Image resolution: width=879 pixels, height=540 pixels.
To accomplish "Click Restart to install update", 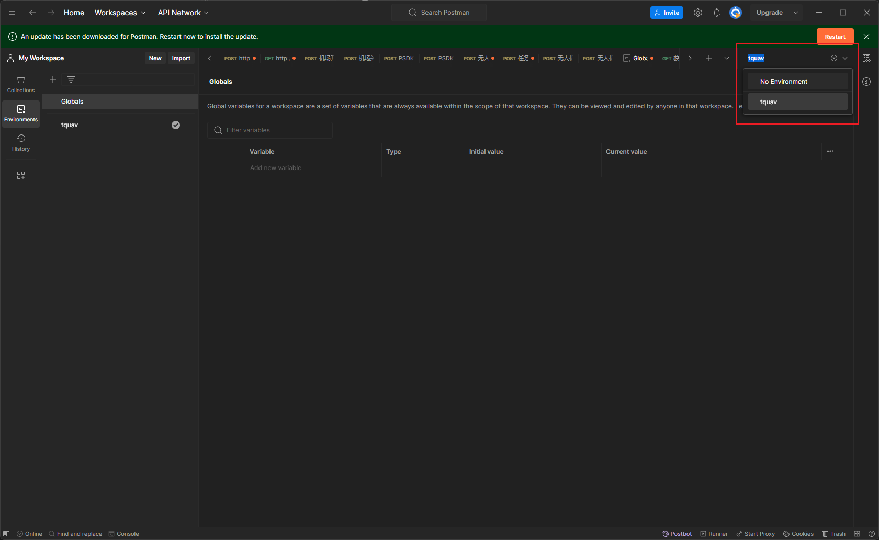I will point(835,37).
